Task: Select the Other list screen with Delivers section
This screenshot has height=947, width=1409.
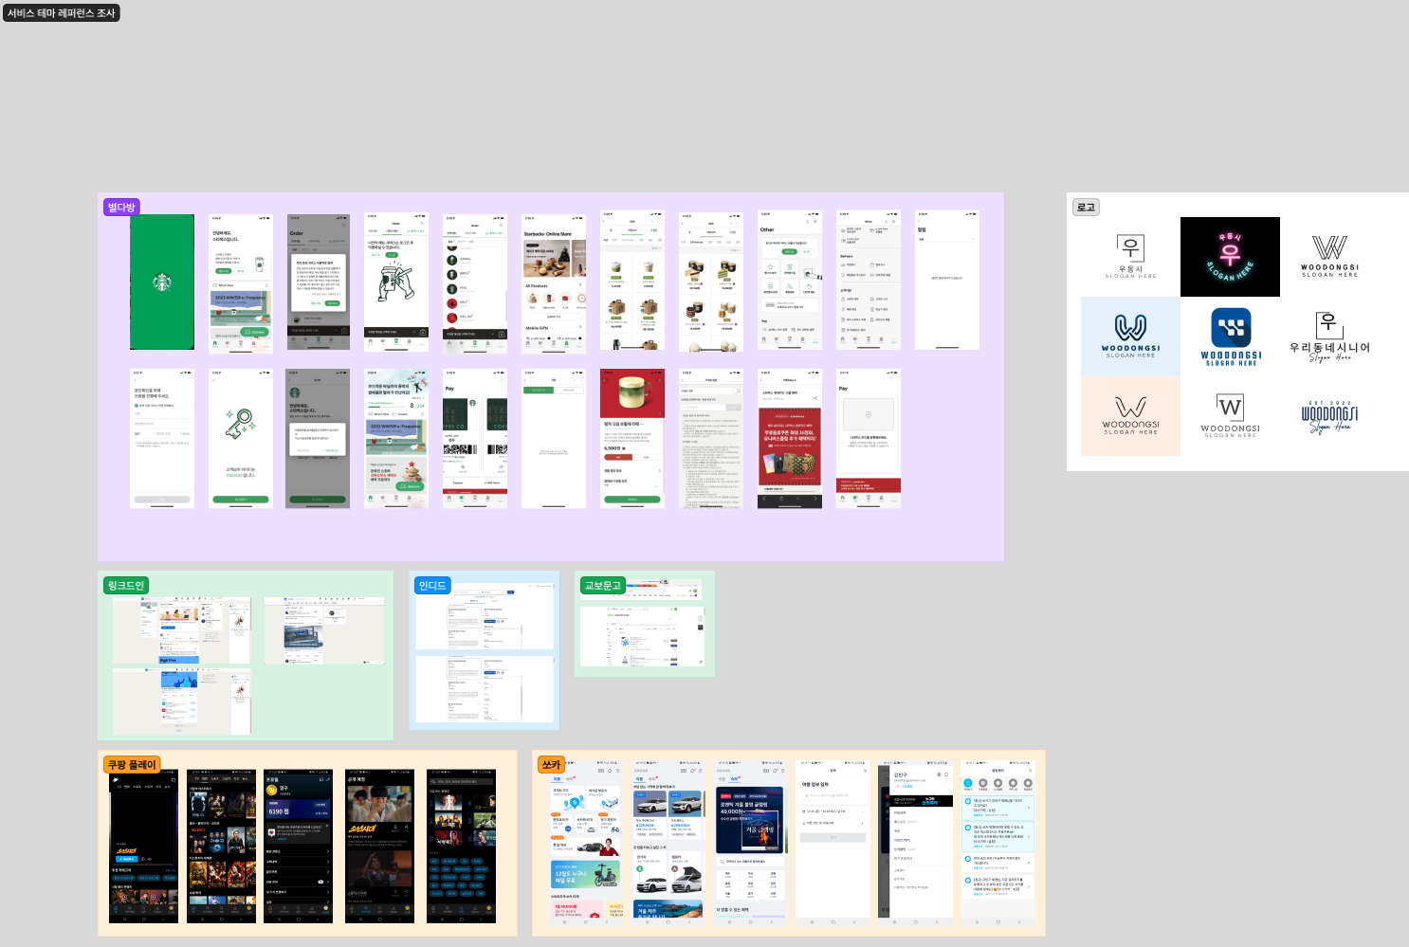Action: 869,282
